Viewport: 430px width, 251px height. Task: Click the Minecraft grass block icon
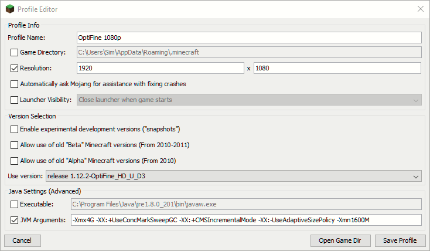[10, 9]
